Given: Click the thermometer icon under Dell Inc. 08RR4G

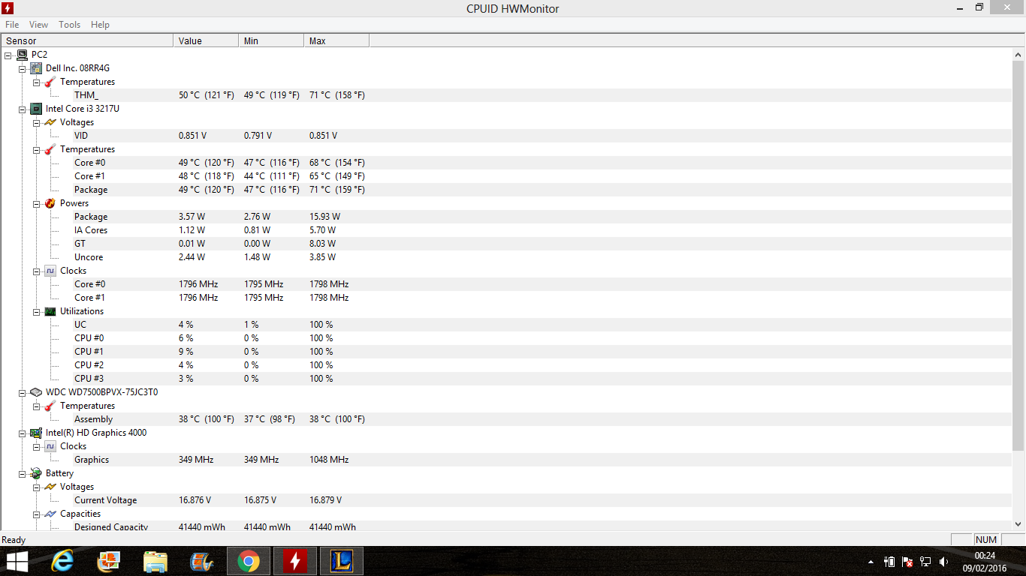Looking at the screenshot, I should click(x=50, y=82).
